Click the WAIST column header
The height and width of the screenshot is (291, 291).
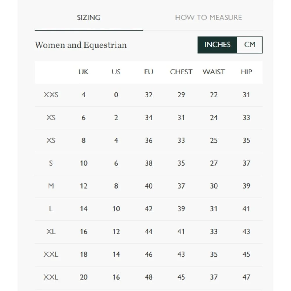214,72
